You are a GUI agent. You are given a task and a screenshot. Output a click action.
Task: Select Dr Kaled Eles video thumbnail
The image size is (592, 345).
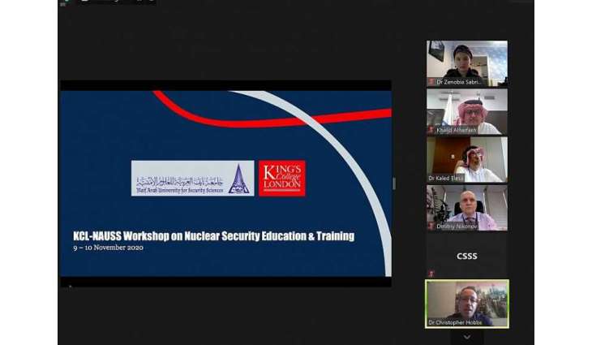(x=467, y=159)
